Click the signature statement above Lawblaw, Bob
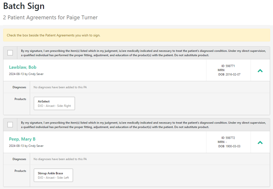The width and height of the screenshot is (273, 189). pos(143,53)
